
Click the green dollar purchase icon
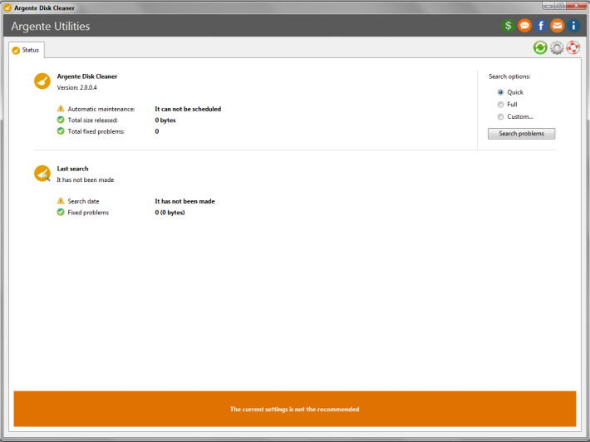tap(508, 26)
